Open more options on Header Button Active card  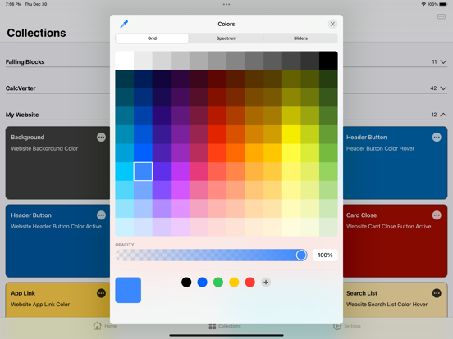[x=101, y=215]
